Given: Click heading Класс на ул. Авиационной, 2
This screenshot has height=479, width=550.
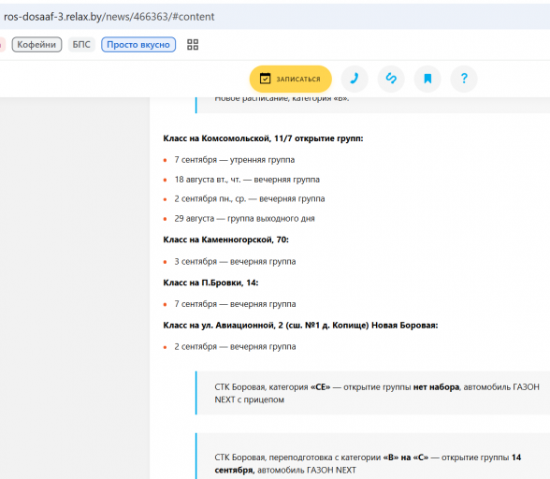Looking at the screenshot, I should tap(300, 326).
